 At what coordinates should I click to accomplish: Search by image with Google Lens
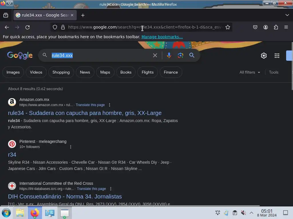coord(180,55)
